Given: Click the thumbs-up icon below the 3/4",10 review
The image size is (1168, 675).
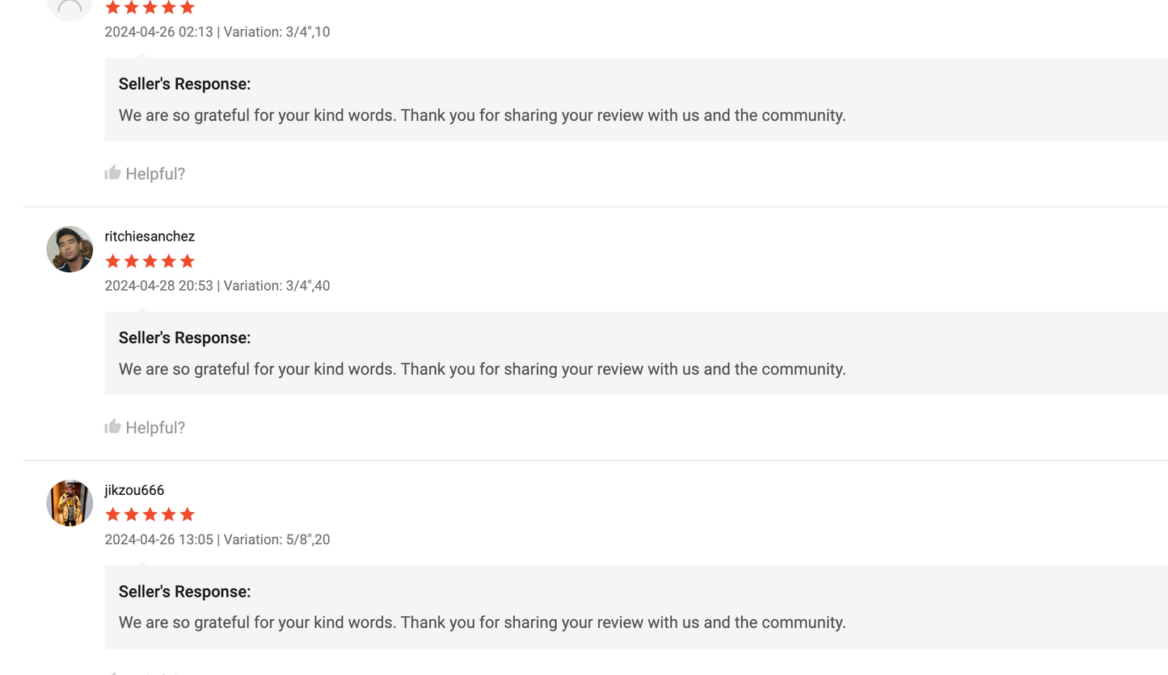Looking at the screenshot, I should 112,173.
